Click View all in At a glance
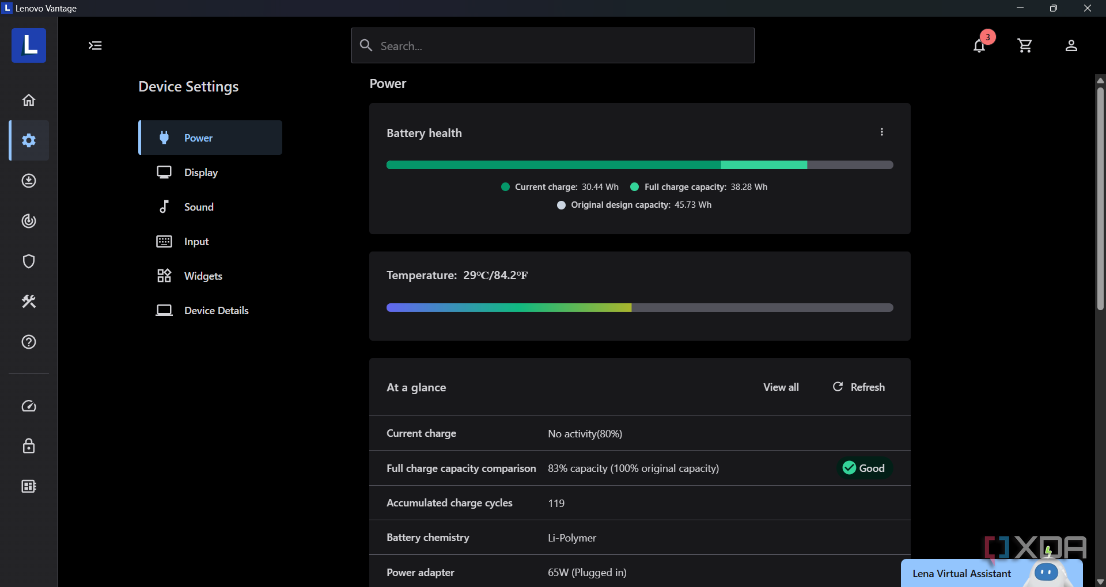This screenshot has width=1106, height=587. (x=781, y=387)
